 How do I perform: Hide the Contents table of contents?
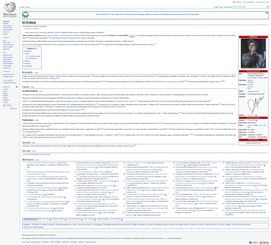point(36,48)
